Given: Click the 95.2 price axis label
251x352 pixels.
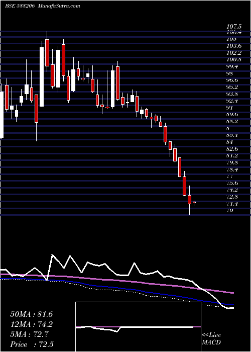Looking at the screenshot, I should 232,87.
